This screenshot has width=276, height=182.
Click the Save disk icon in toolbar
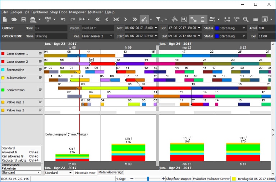point(24,19)
